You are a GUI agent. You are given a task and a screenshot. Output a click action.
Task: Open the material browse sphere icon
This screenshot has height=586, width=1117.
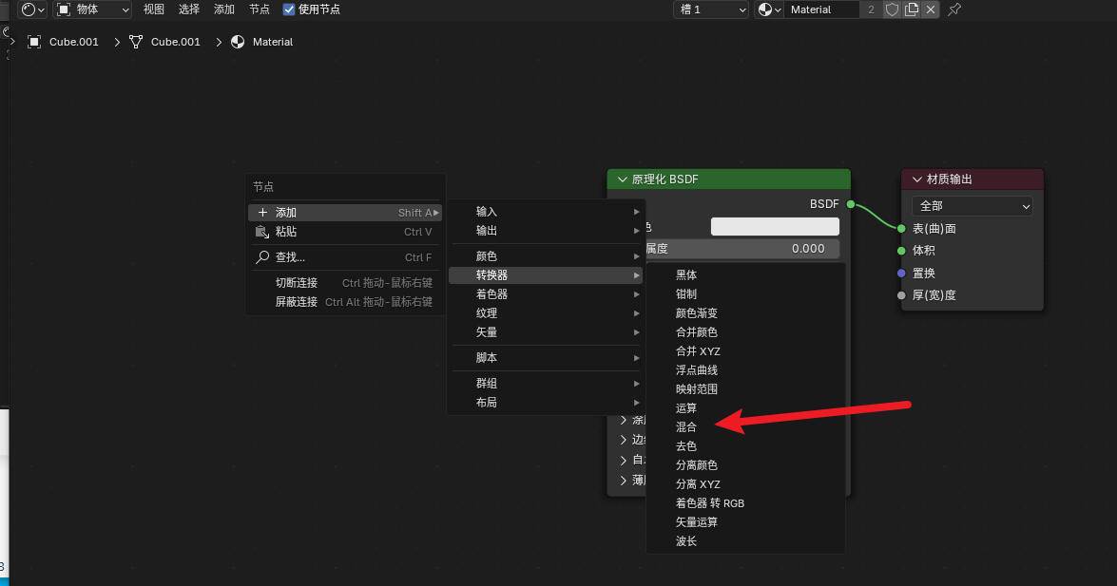point(769,9)
